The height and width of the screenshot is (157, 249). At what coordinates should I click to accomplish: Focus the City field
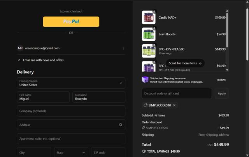[x=34, y=153]
